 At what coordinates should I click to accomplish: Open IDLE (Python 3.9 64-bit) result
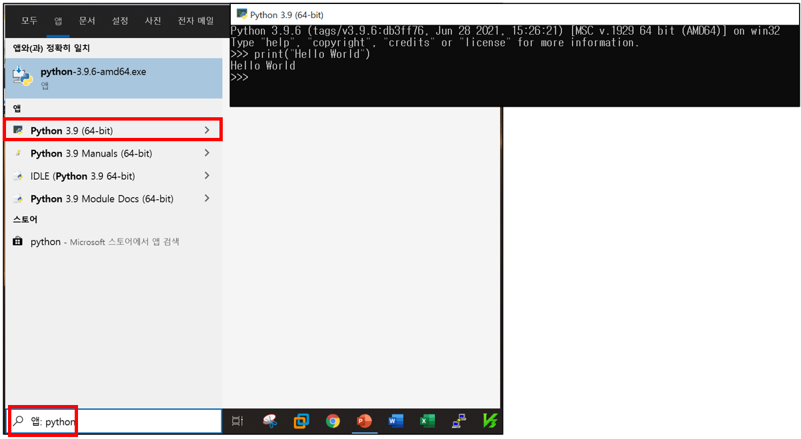point(113,176)
